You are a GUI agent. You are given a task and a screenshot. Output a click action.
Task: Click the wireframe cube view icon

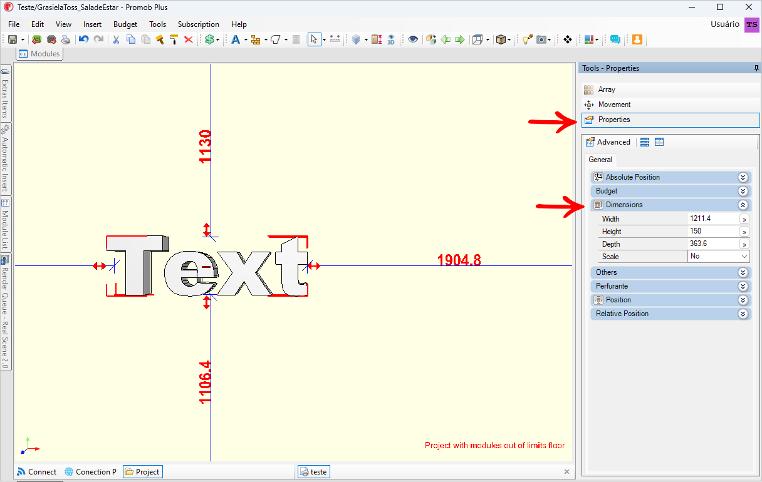tap(478, 39)
